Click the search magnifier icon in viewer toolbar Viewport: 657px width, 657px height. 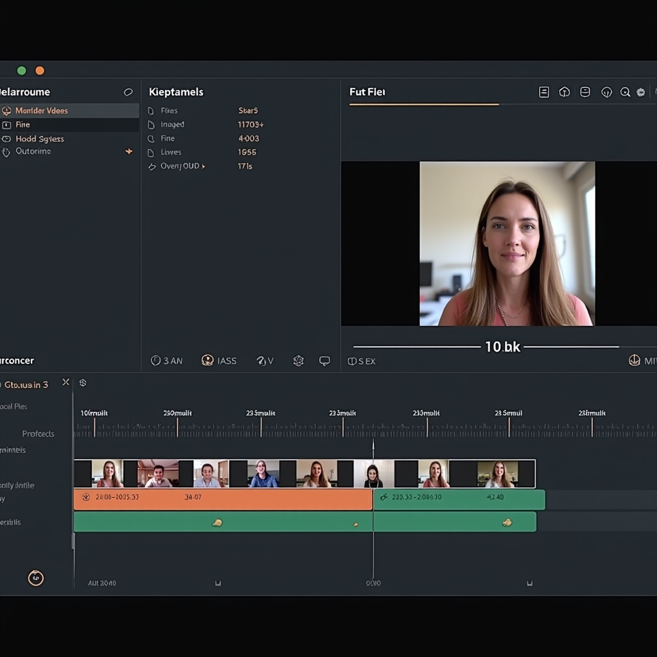click(x=625, y=92)
